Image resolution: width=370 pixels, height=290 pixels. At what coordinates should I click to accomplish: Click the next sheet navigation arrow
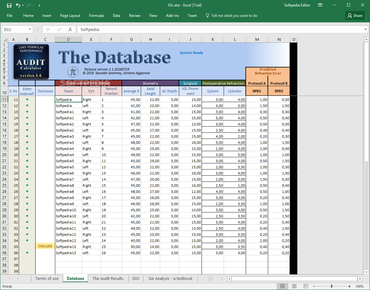[18, 279]
